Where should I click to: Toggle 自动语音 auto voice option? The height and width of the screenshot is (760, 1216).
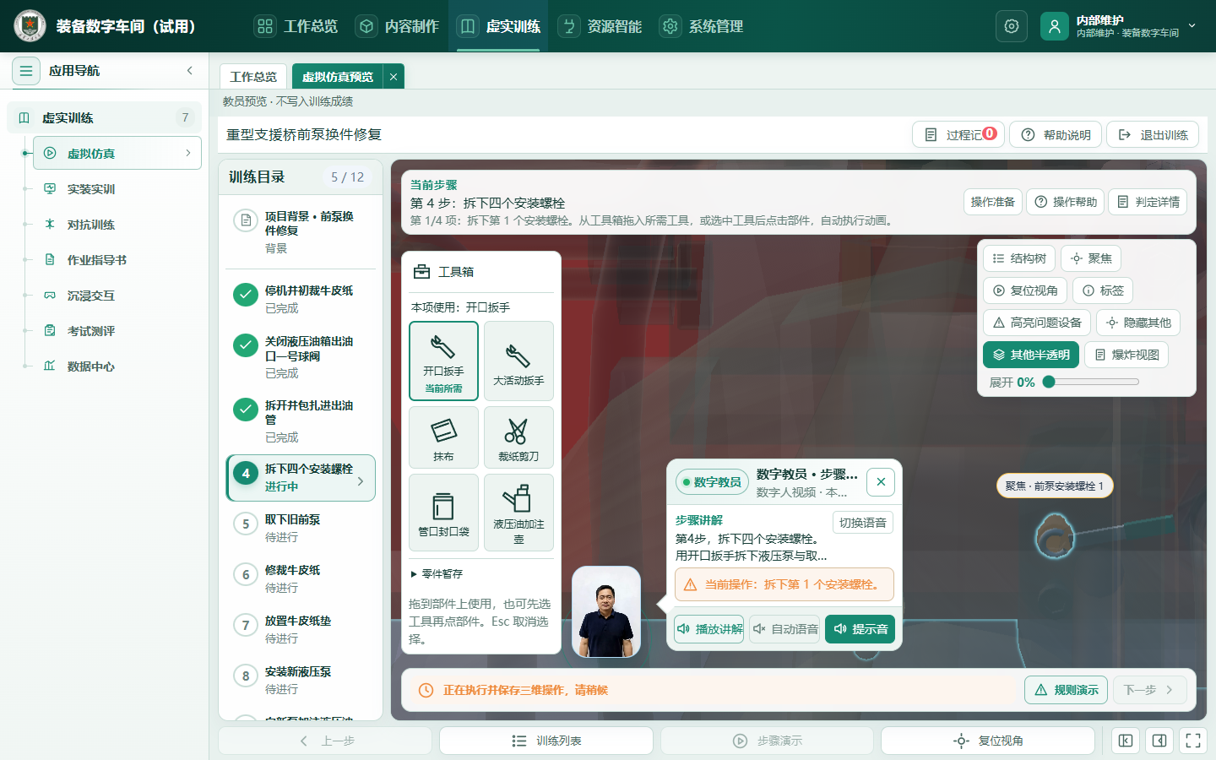tap(784, 629)
